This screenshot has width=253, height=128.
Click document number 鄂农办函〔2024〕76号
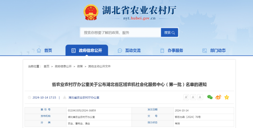pos(188,117)
